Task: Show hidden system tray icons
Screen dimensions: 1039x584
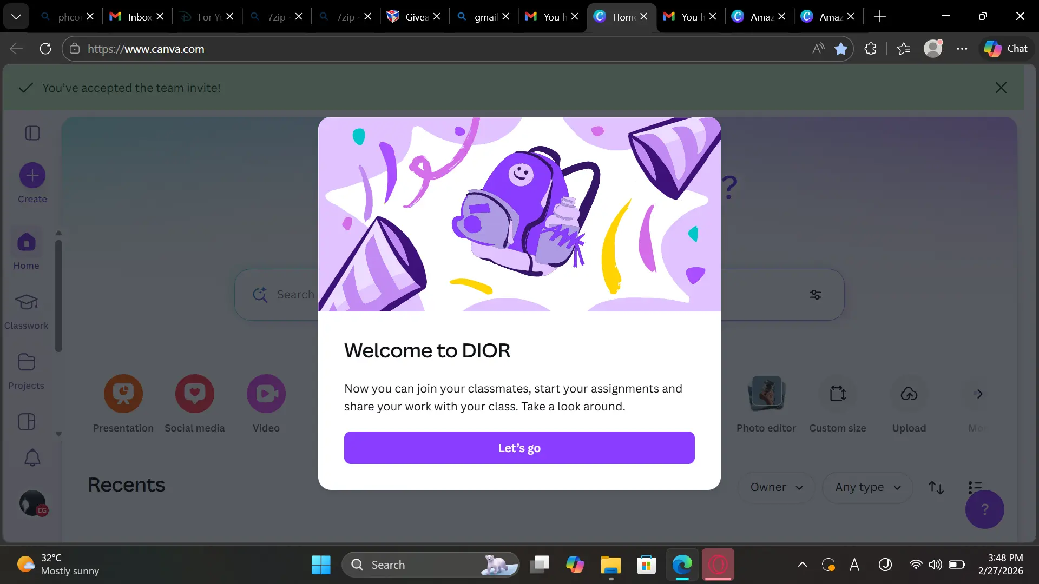Action: [803, 565]
